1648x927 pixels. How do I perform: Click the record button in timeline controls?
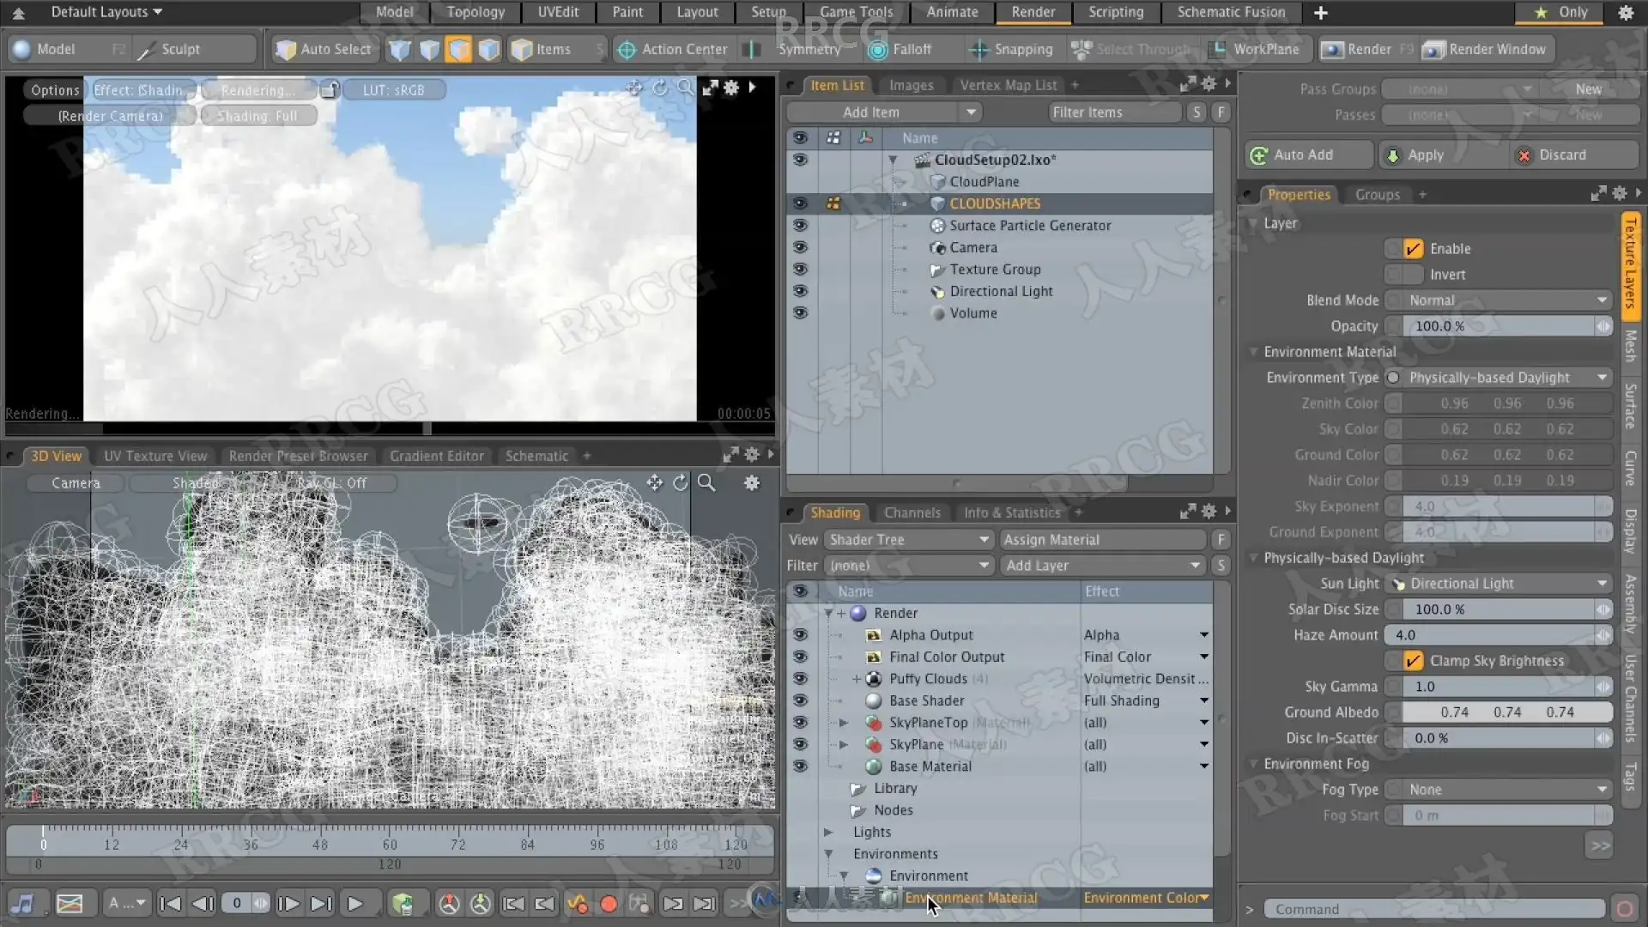[x=609, y=904]
